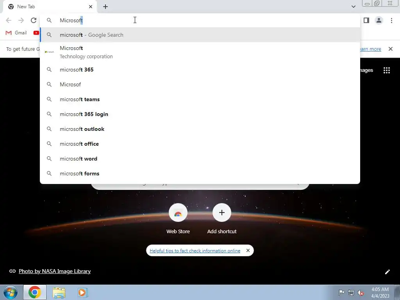Reload the page with the refresh icon

pos(34,20)
